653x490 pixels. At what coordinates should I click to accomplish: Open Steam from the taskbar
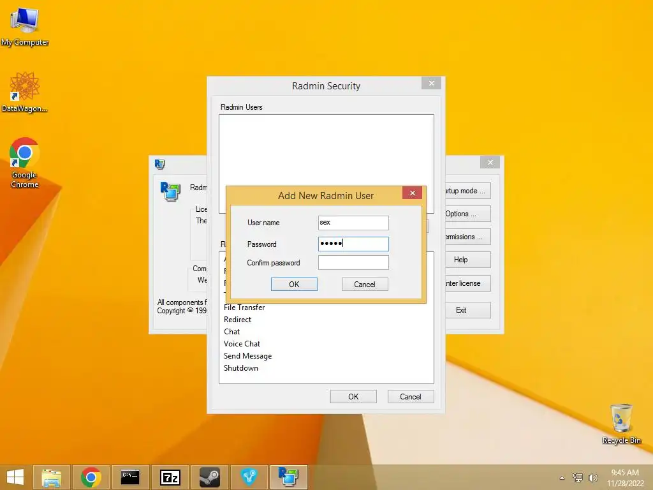pos(209,477)
